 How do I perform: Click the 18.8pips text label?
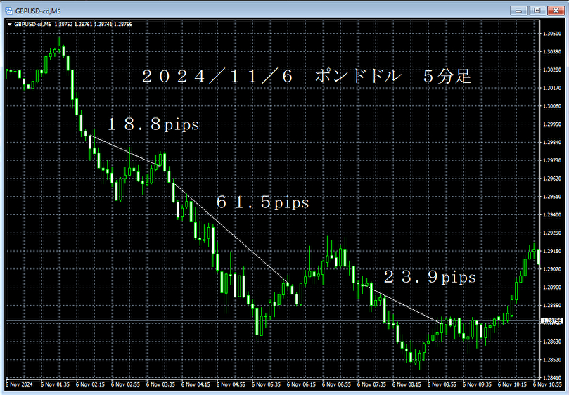coord(153,124)
